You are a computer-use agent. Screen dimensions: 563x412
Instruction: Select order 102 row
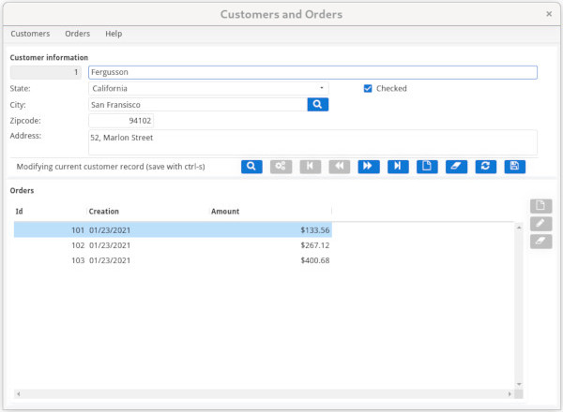tap(173, 245)
